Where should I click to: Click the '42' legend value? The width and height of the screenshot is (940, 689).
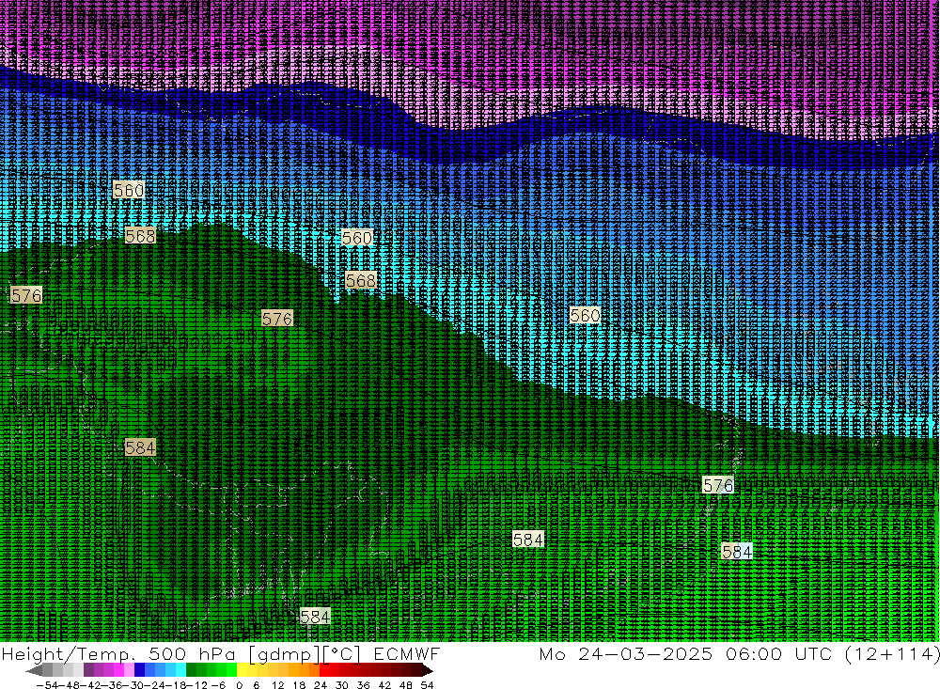click(384, 685)
